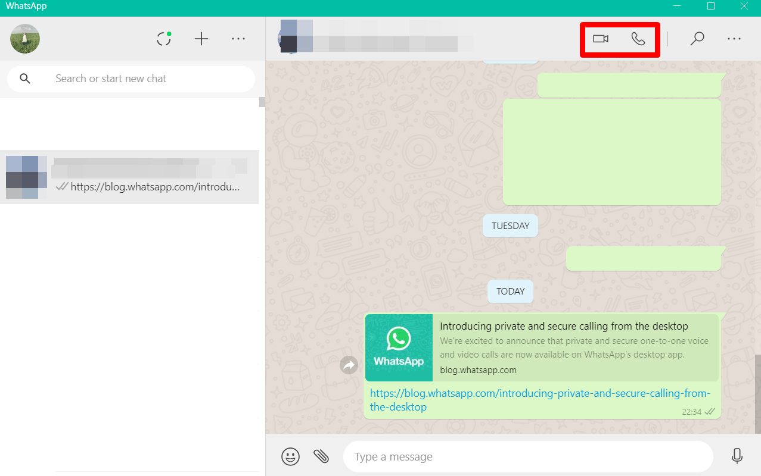Image resolution: width=761 pixels, height=476 pixels.
Task: Open the link preview card about secure calling
Action: point(541,347)
